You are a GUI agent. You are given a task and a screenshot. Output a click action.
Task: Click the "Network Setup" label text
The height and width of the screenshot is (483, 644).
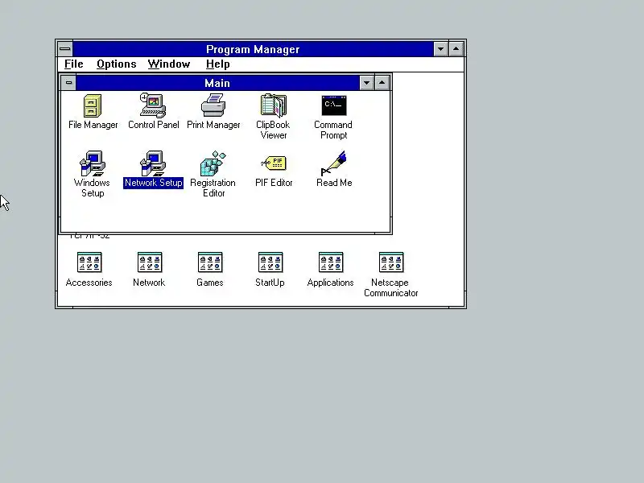tap(153, 183)
